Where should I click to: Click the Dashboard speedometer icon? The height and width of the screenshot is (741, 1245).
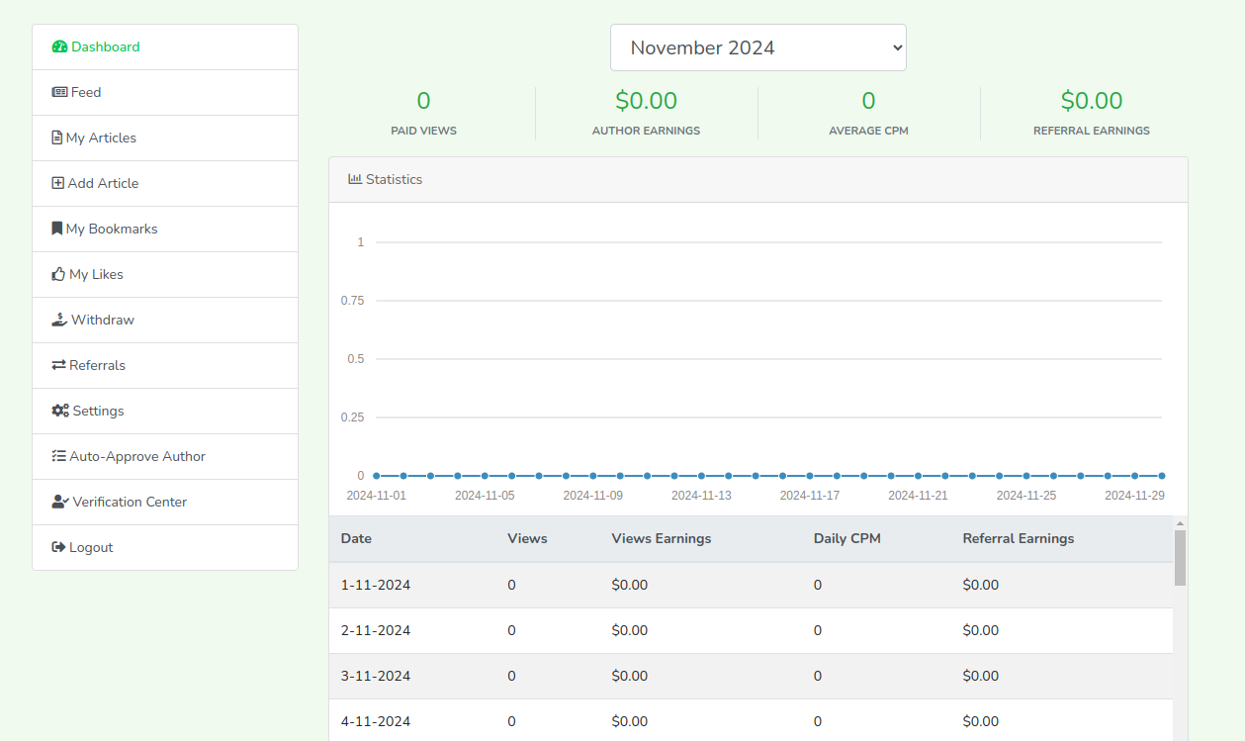pos(59,46)
